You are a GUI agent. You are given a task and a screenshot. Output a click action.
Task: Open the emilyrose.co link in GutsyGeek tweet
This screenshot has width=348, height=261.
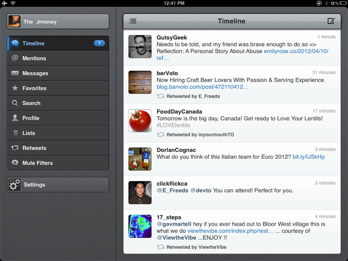pyautogui.click(x=296, y=51)
